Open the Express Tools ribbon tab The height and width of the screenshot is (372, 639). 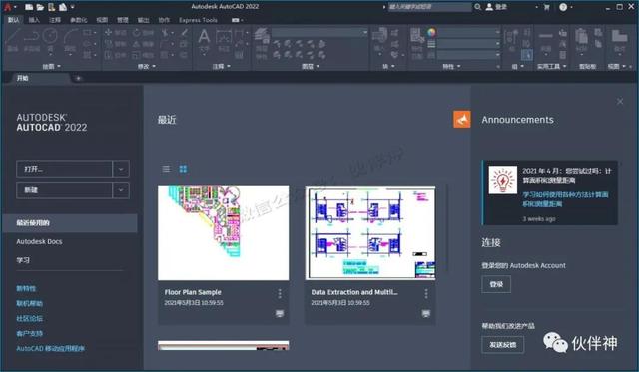point(198,20)
